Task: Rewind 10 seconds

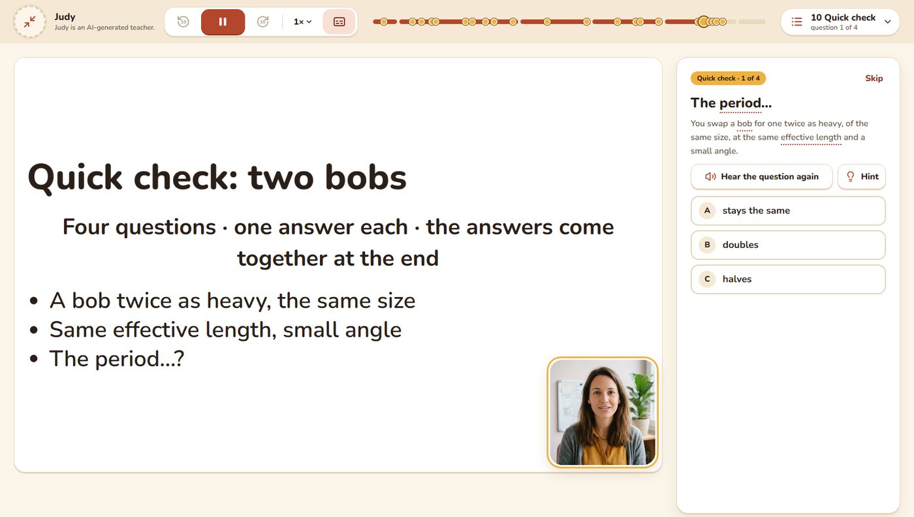Action: (183, 22)
